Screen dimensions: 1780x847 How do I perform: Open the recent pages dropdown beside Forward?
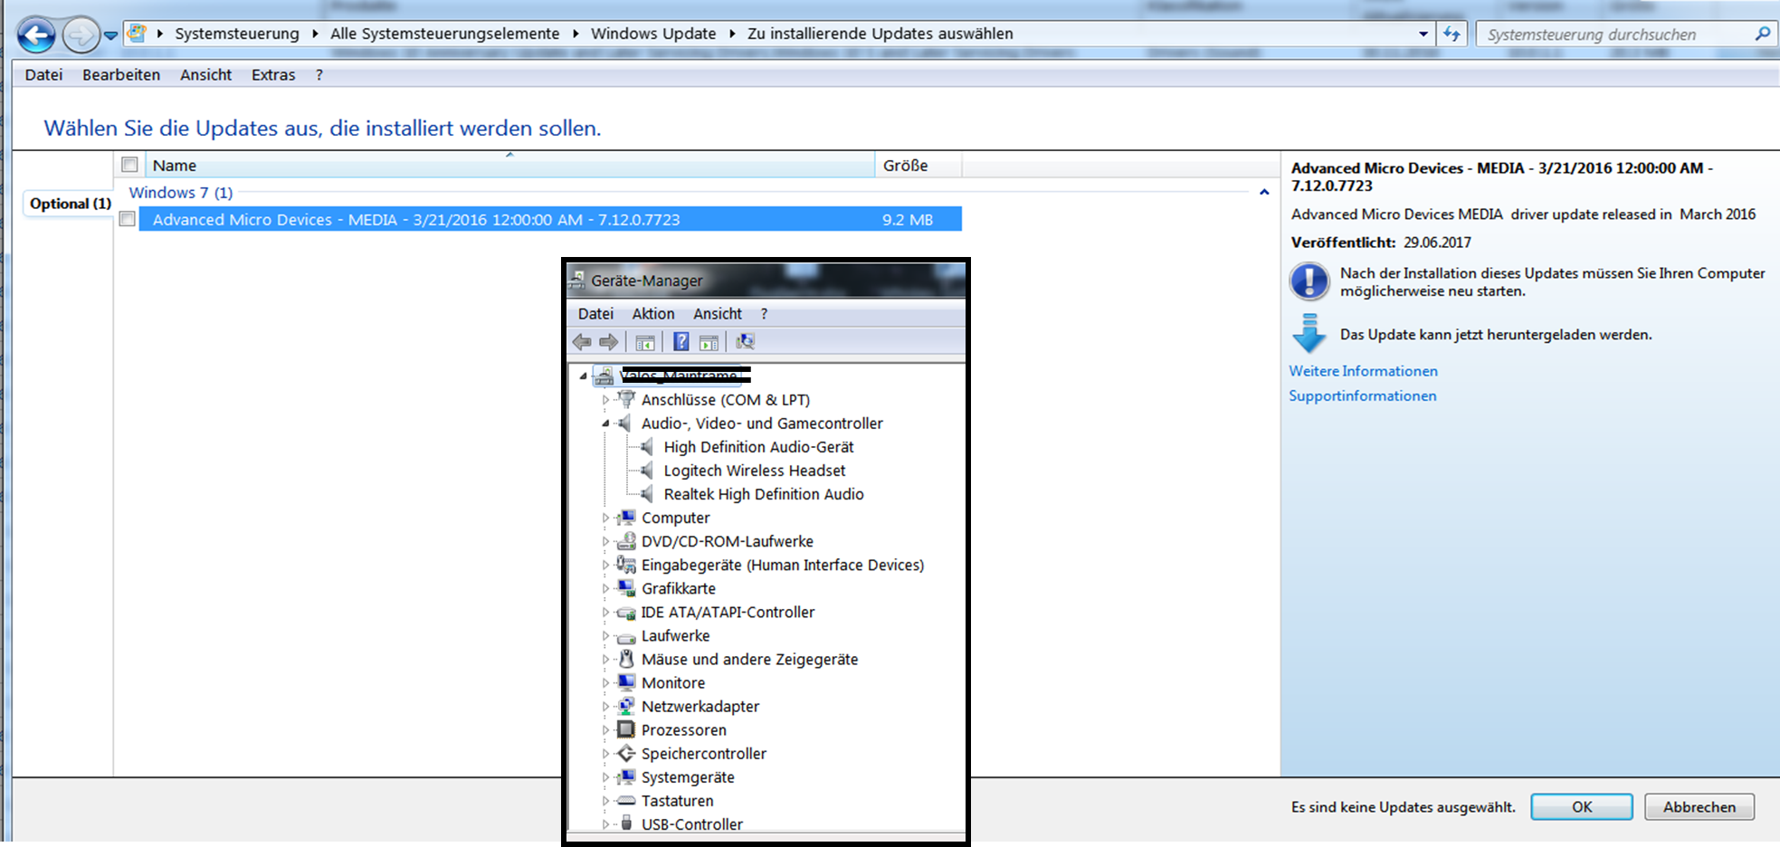coord(110,35)
